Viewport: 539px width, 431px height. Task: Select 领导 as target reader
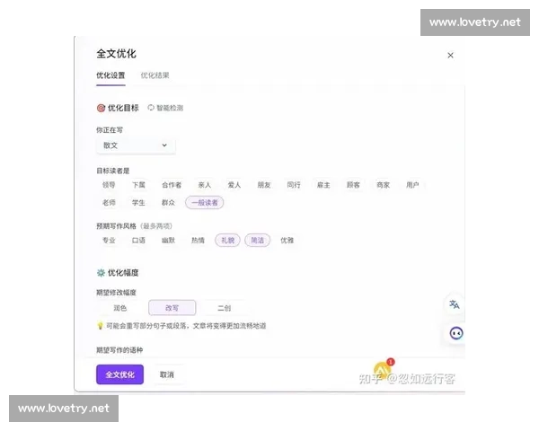pyautogui.click(x=109, y=185)
